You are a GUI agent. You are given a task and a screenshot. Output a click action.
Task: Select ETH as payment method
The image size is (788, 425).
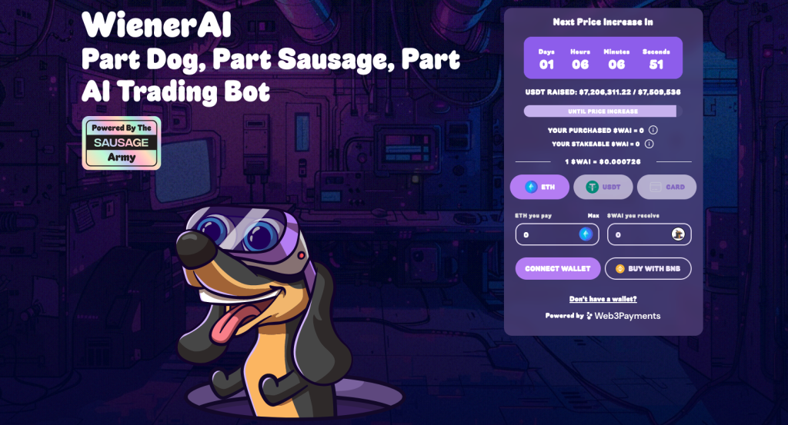click(539, 188)
